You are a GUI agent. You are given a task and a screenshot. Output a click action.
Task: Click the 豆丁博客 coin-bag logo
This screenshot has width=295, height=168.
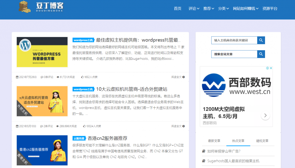coord(25,7)
